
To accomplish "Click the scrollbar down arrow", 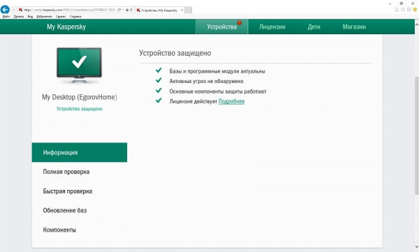I will coord(417,247).
